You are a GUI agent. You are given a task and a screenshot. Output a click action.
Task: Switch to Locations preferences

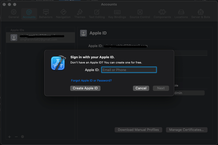tap(181, 14)
